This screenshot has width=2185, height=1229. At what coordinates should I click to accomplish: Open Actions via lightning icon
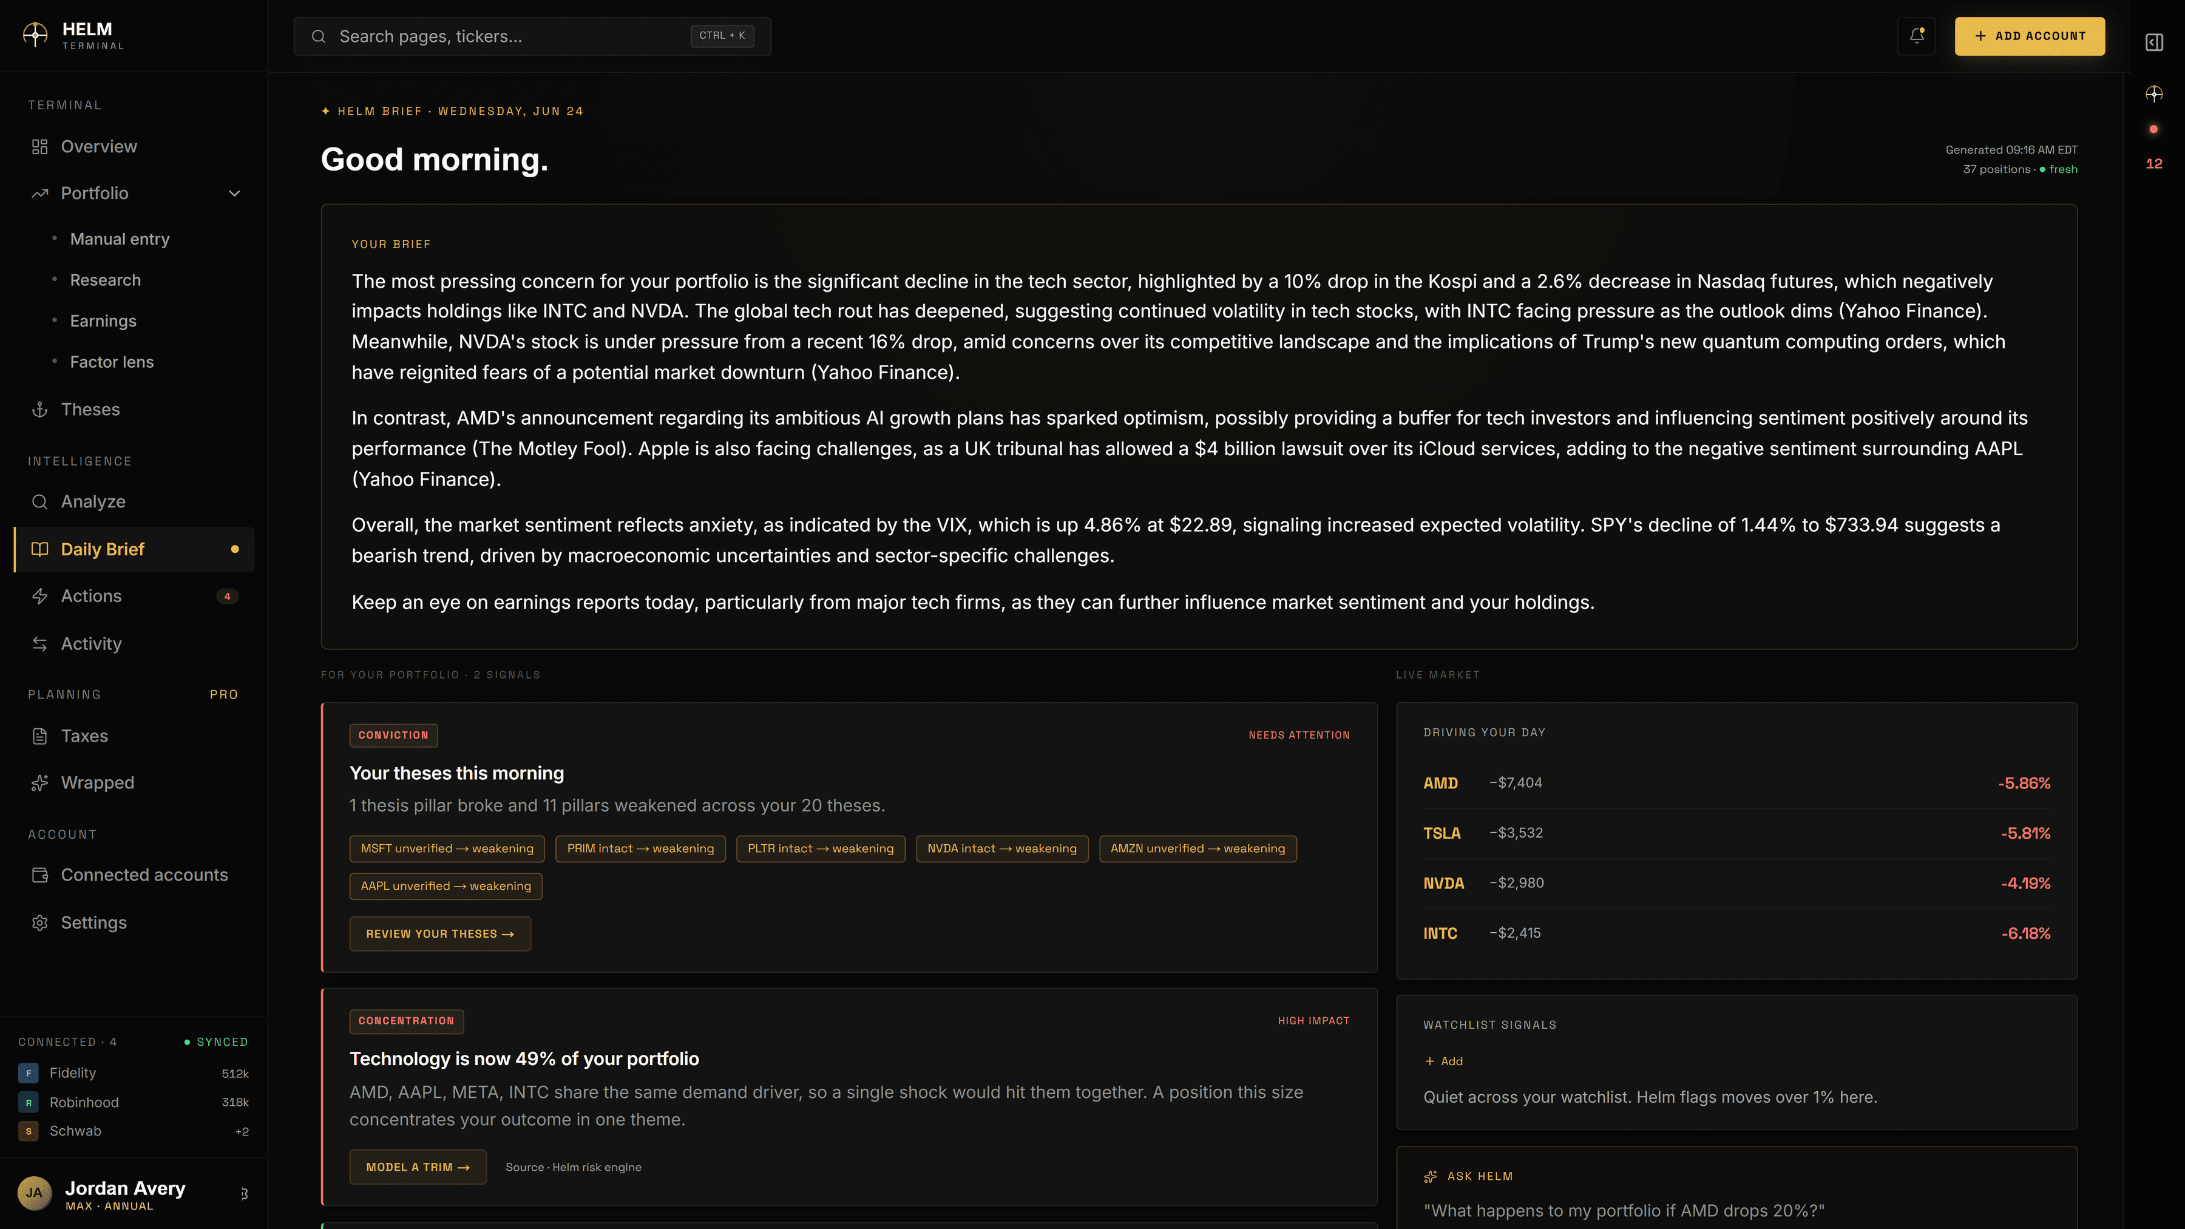coord(40,596)
